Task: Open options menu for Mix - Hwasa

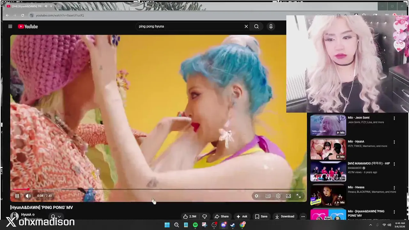Action: tap(394, 188)
